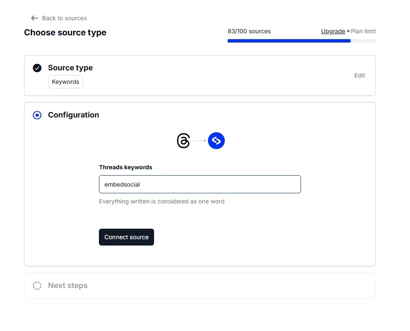Click the Threads keywords field label
The height and width of the screenshot is (331, 410).
(x=125, y=167)
